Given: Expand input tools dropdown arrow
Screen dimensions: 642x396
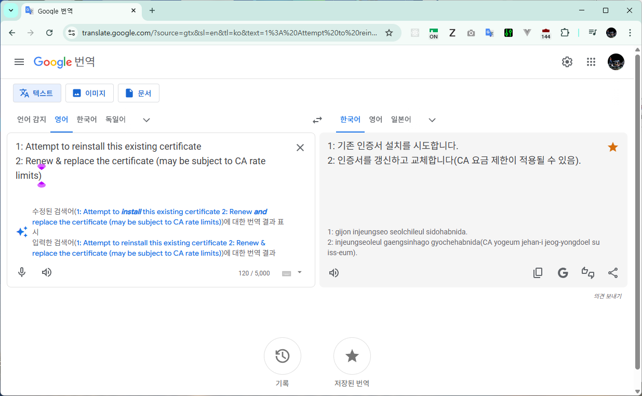Looking at the screenshot, I should pos(299,272).
